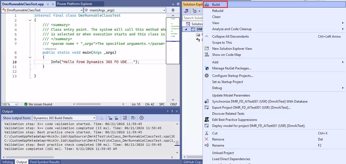Click the red X Remove icon
The image size is (346, 164).
207,139
